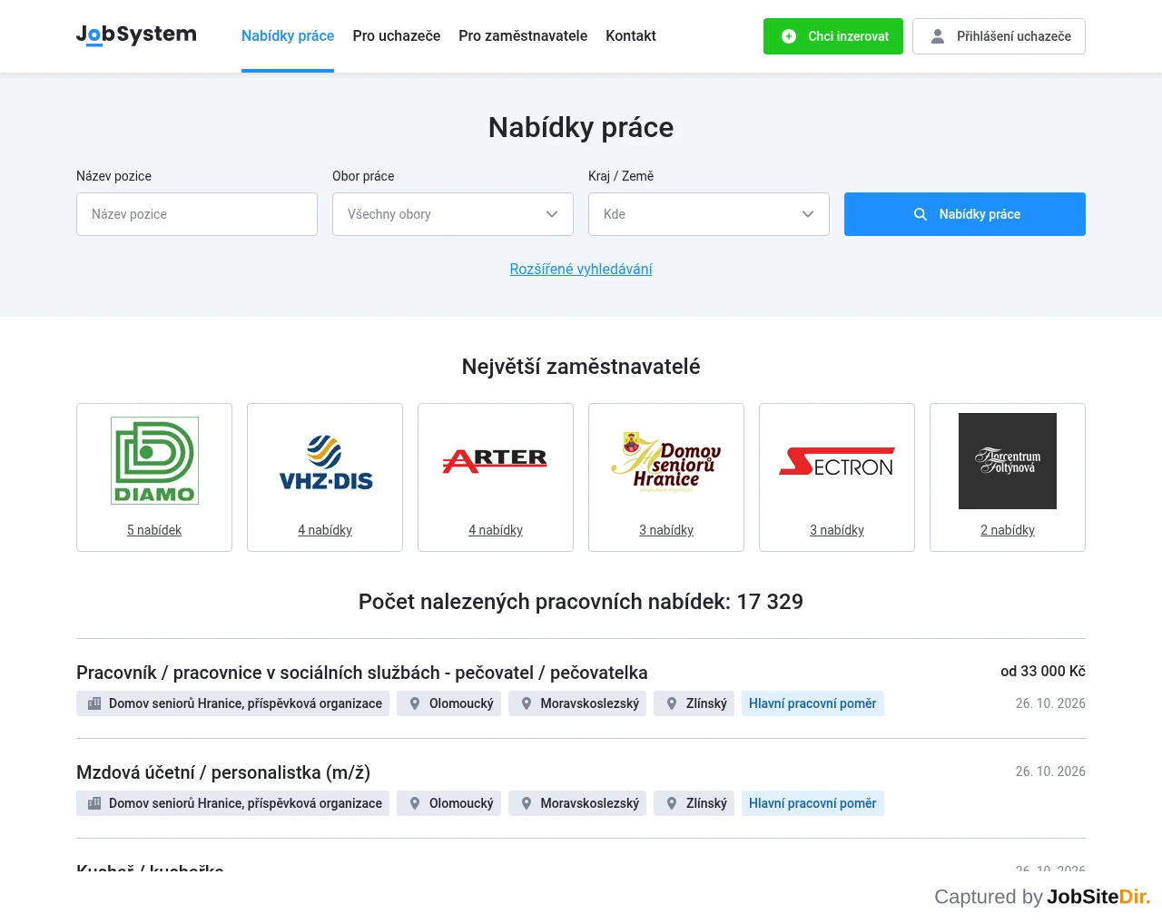Click Moravskoslezský tag in pečovatel job row

(x=577, y=703)
